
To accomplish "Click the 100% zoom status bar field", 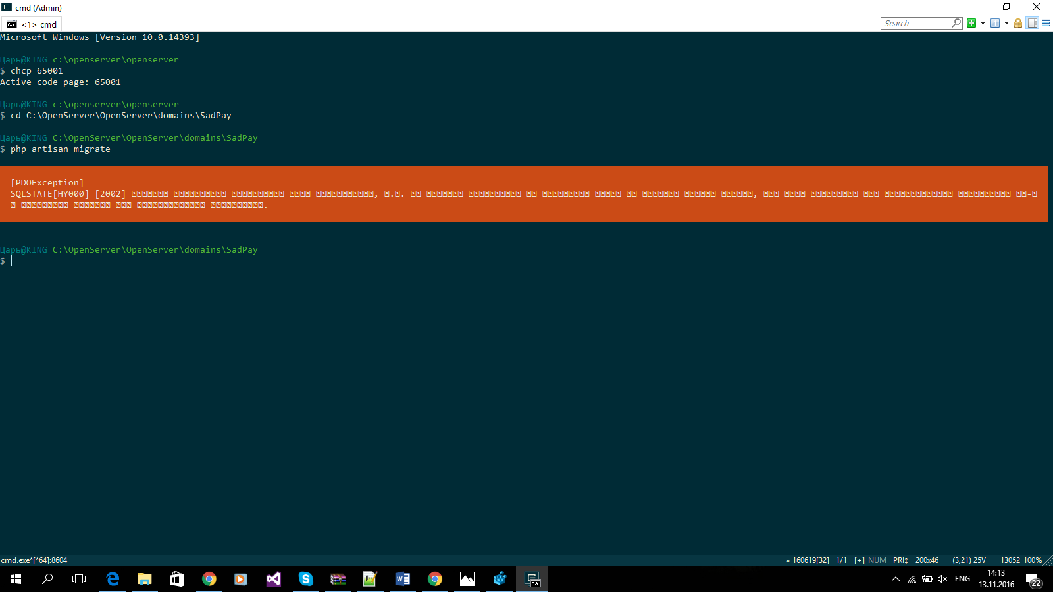I will [1033, 560].
